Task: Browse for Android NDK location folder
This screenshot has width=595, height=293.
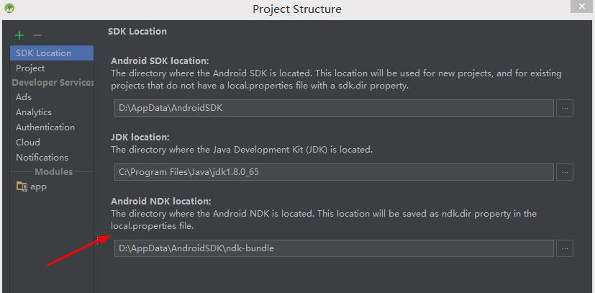Action: tap(565, 248)
